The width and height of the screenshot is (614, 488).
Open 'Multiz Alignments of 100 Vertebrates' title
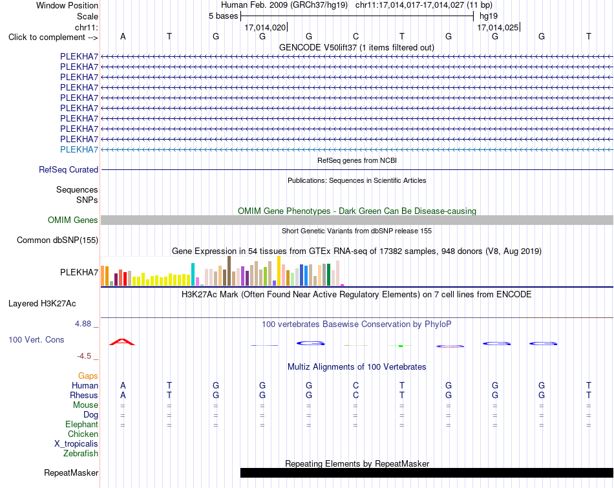click(x=357, y=367)
